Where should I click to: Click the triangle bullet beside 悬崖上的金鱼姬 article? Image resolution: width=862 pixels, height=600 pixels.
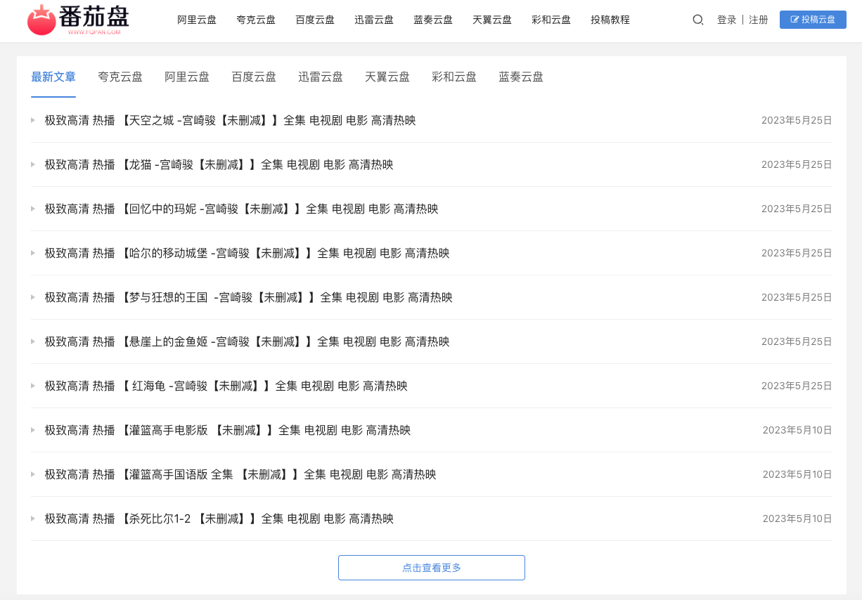33,341
